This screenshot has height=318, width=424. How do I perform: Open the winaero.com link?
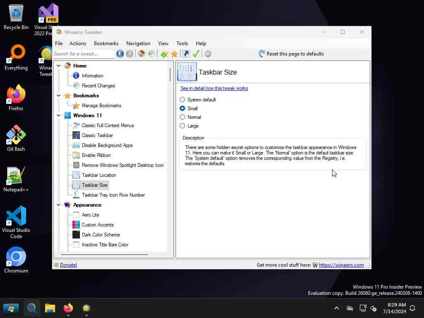click(341, 265)
